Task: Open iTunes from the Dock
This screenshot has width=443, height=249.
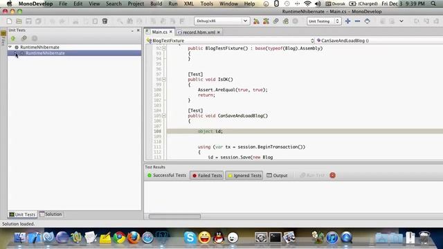Action: coord(332,237)
